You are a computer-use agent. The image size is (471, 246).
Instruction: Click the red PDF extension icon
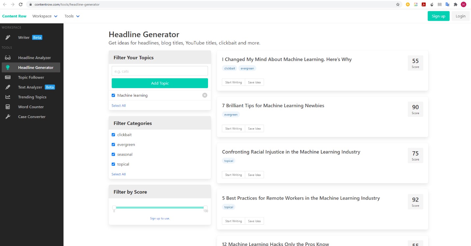[x=424, y=5]
